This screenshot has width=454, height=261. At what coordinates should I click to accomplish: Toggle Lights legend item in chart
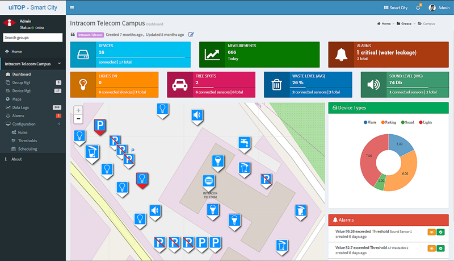(x=425, y=122)
